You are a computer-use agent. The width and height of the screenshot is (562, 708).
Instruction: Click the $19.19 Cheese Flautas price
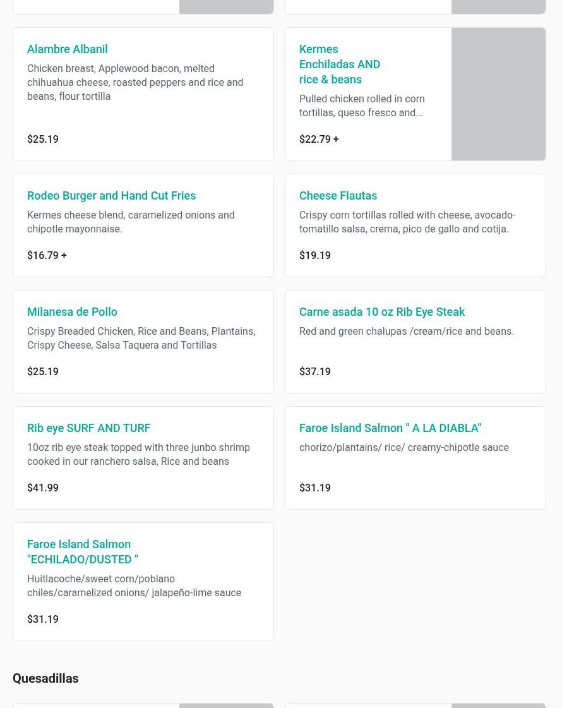314,256
